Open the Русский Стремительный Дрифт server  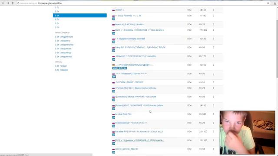pyautogui.click(x=134, y=65)
